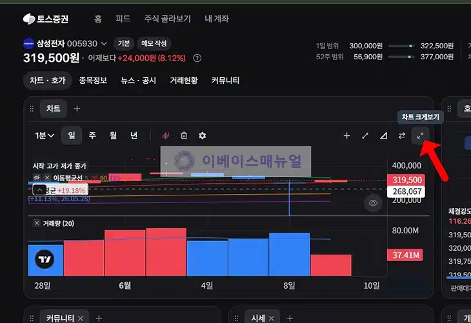Open the 홈 menu
471x323 pixels.
97,19
